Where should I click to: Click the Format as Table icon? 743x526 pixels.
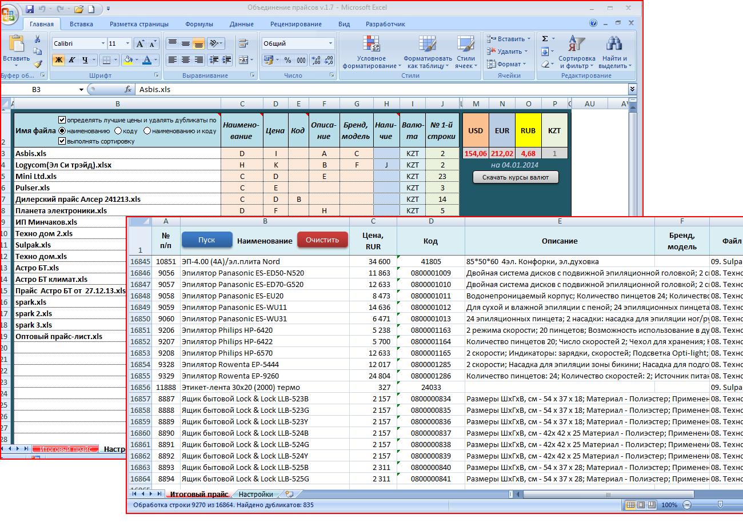[x=428, y=44]
